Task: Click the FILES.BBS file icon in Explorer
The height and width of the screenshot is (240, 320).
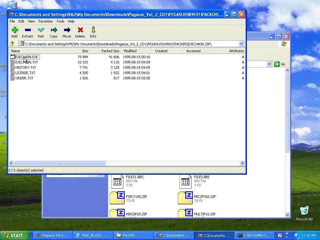Action: click(x=185, y=181)
